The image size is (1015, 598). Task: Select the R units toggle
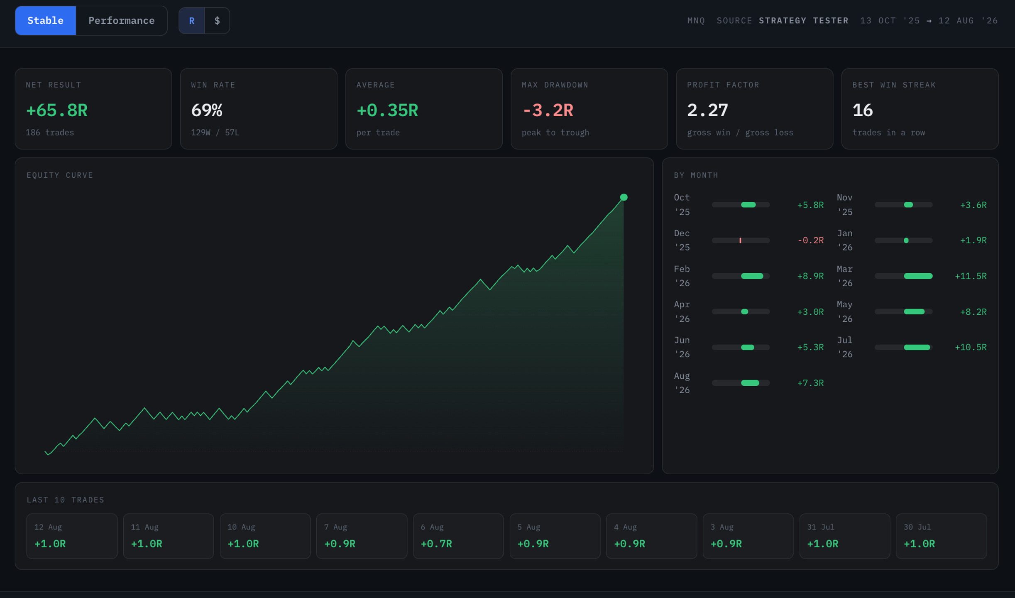click(192, 20)
